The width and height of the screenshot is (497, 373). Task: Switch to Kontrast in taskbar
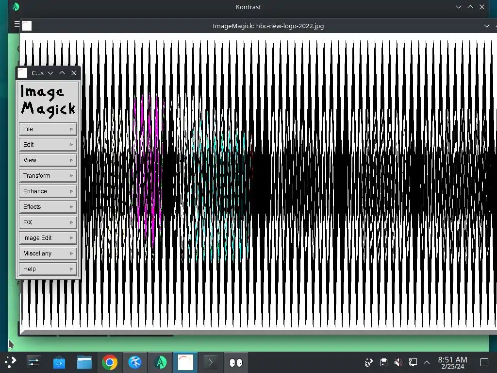click(160, 362)
